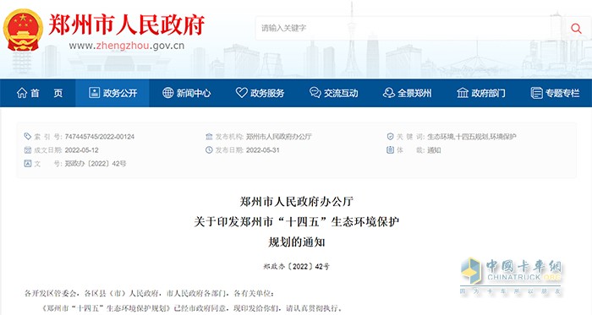Click the national emblem logo
Image resolution: width=592 pixels, height=315 pixels.
click(x=23, y=30)
